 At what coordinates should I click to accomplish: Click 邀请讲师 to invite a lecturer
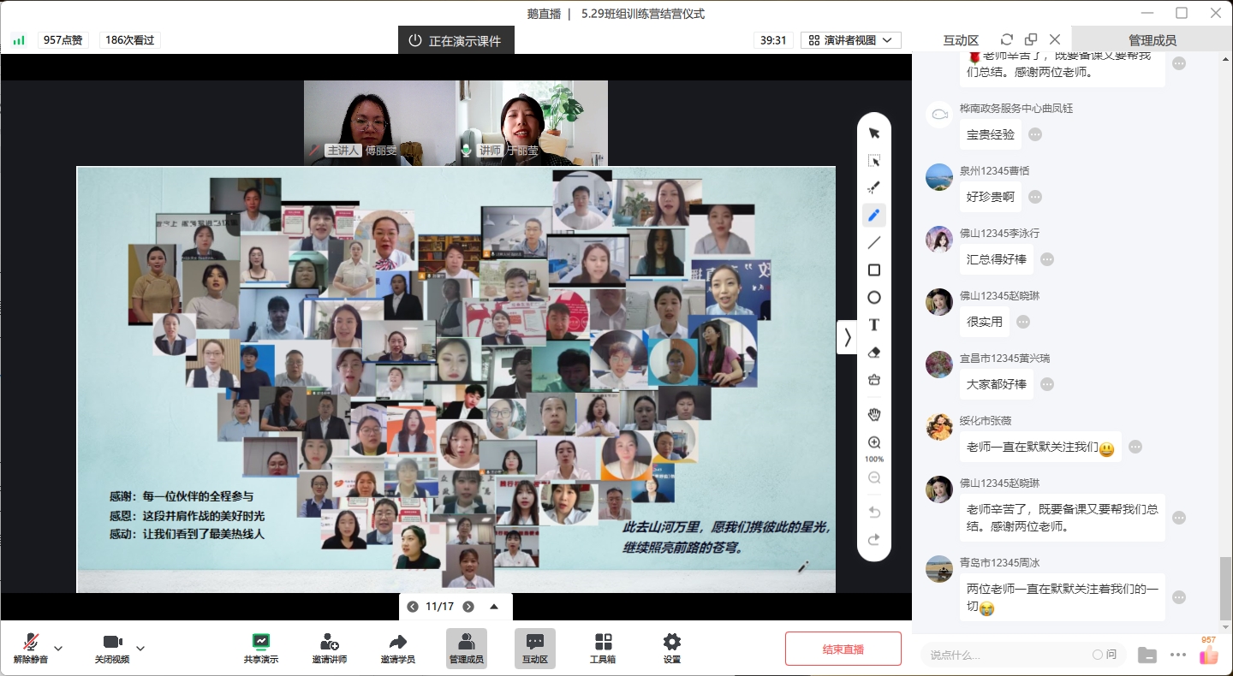pos(329,648)
